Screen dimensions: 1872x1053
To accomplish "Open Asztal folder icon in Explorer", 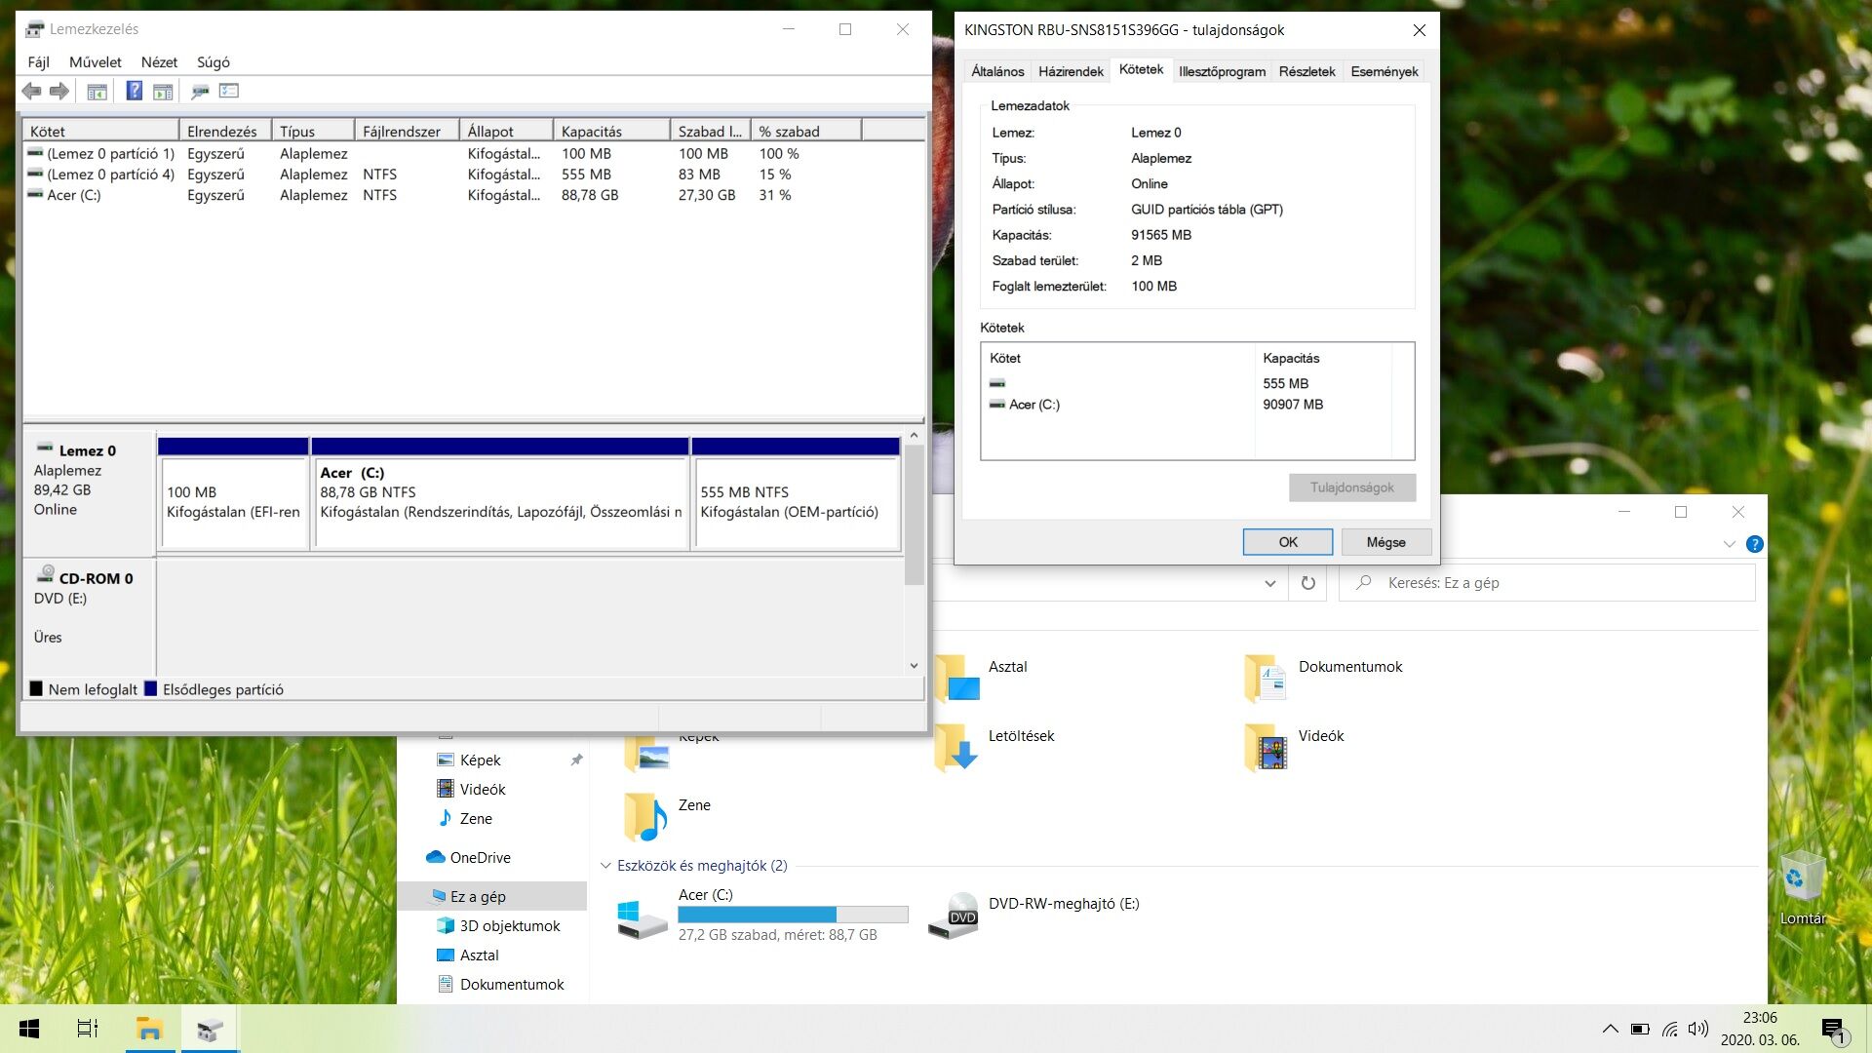I will (955, 678).
